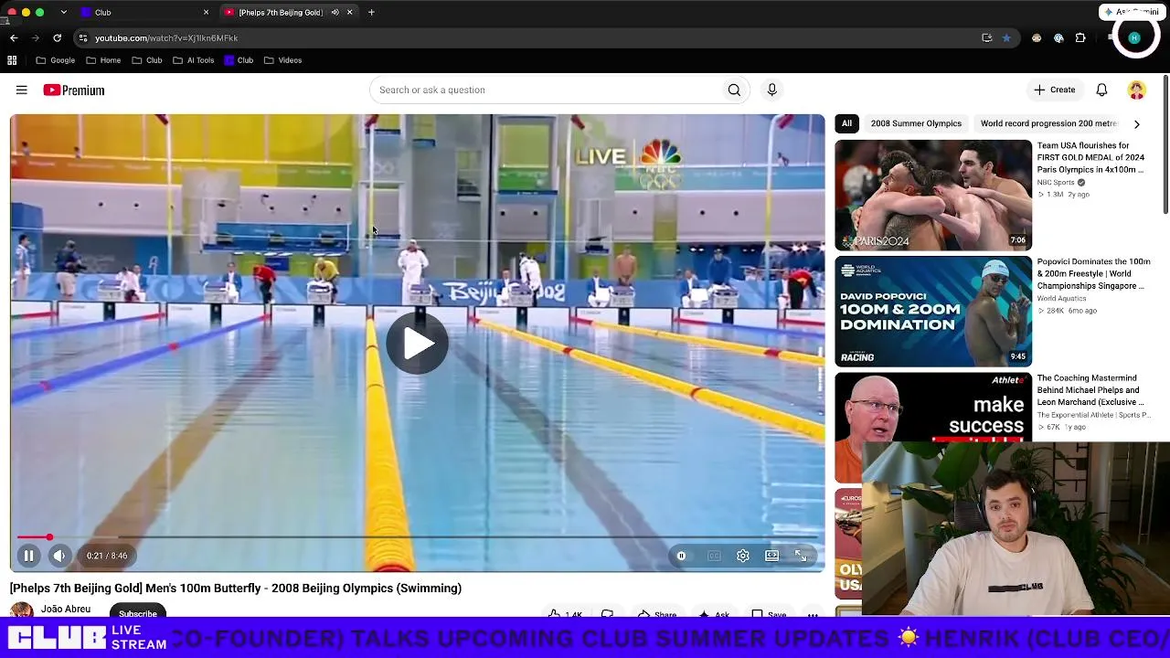Enter full screen video mode
The height and width of the screenshot is (658, 1170).
(801, 556)
